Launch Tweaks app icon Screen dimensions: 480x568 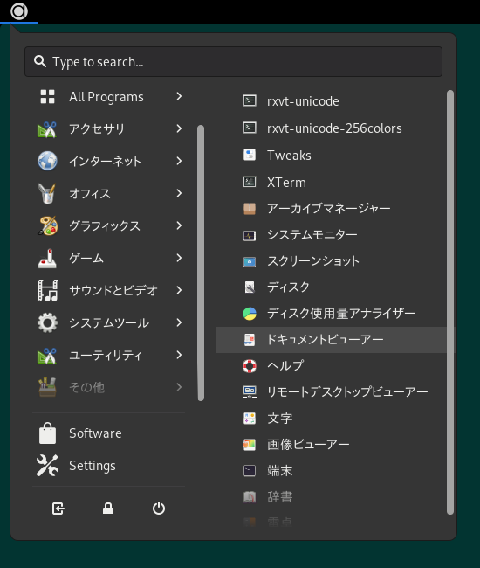point(250,155)
